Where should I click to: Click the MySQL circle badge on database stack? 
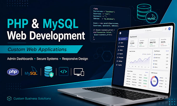[151, 17]
